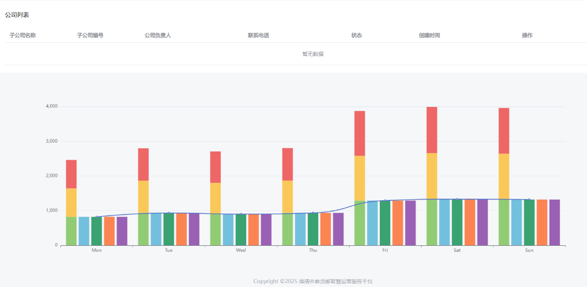
Task: Click the 操作 column header
Action: [x=527, y=35]
